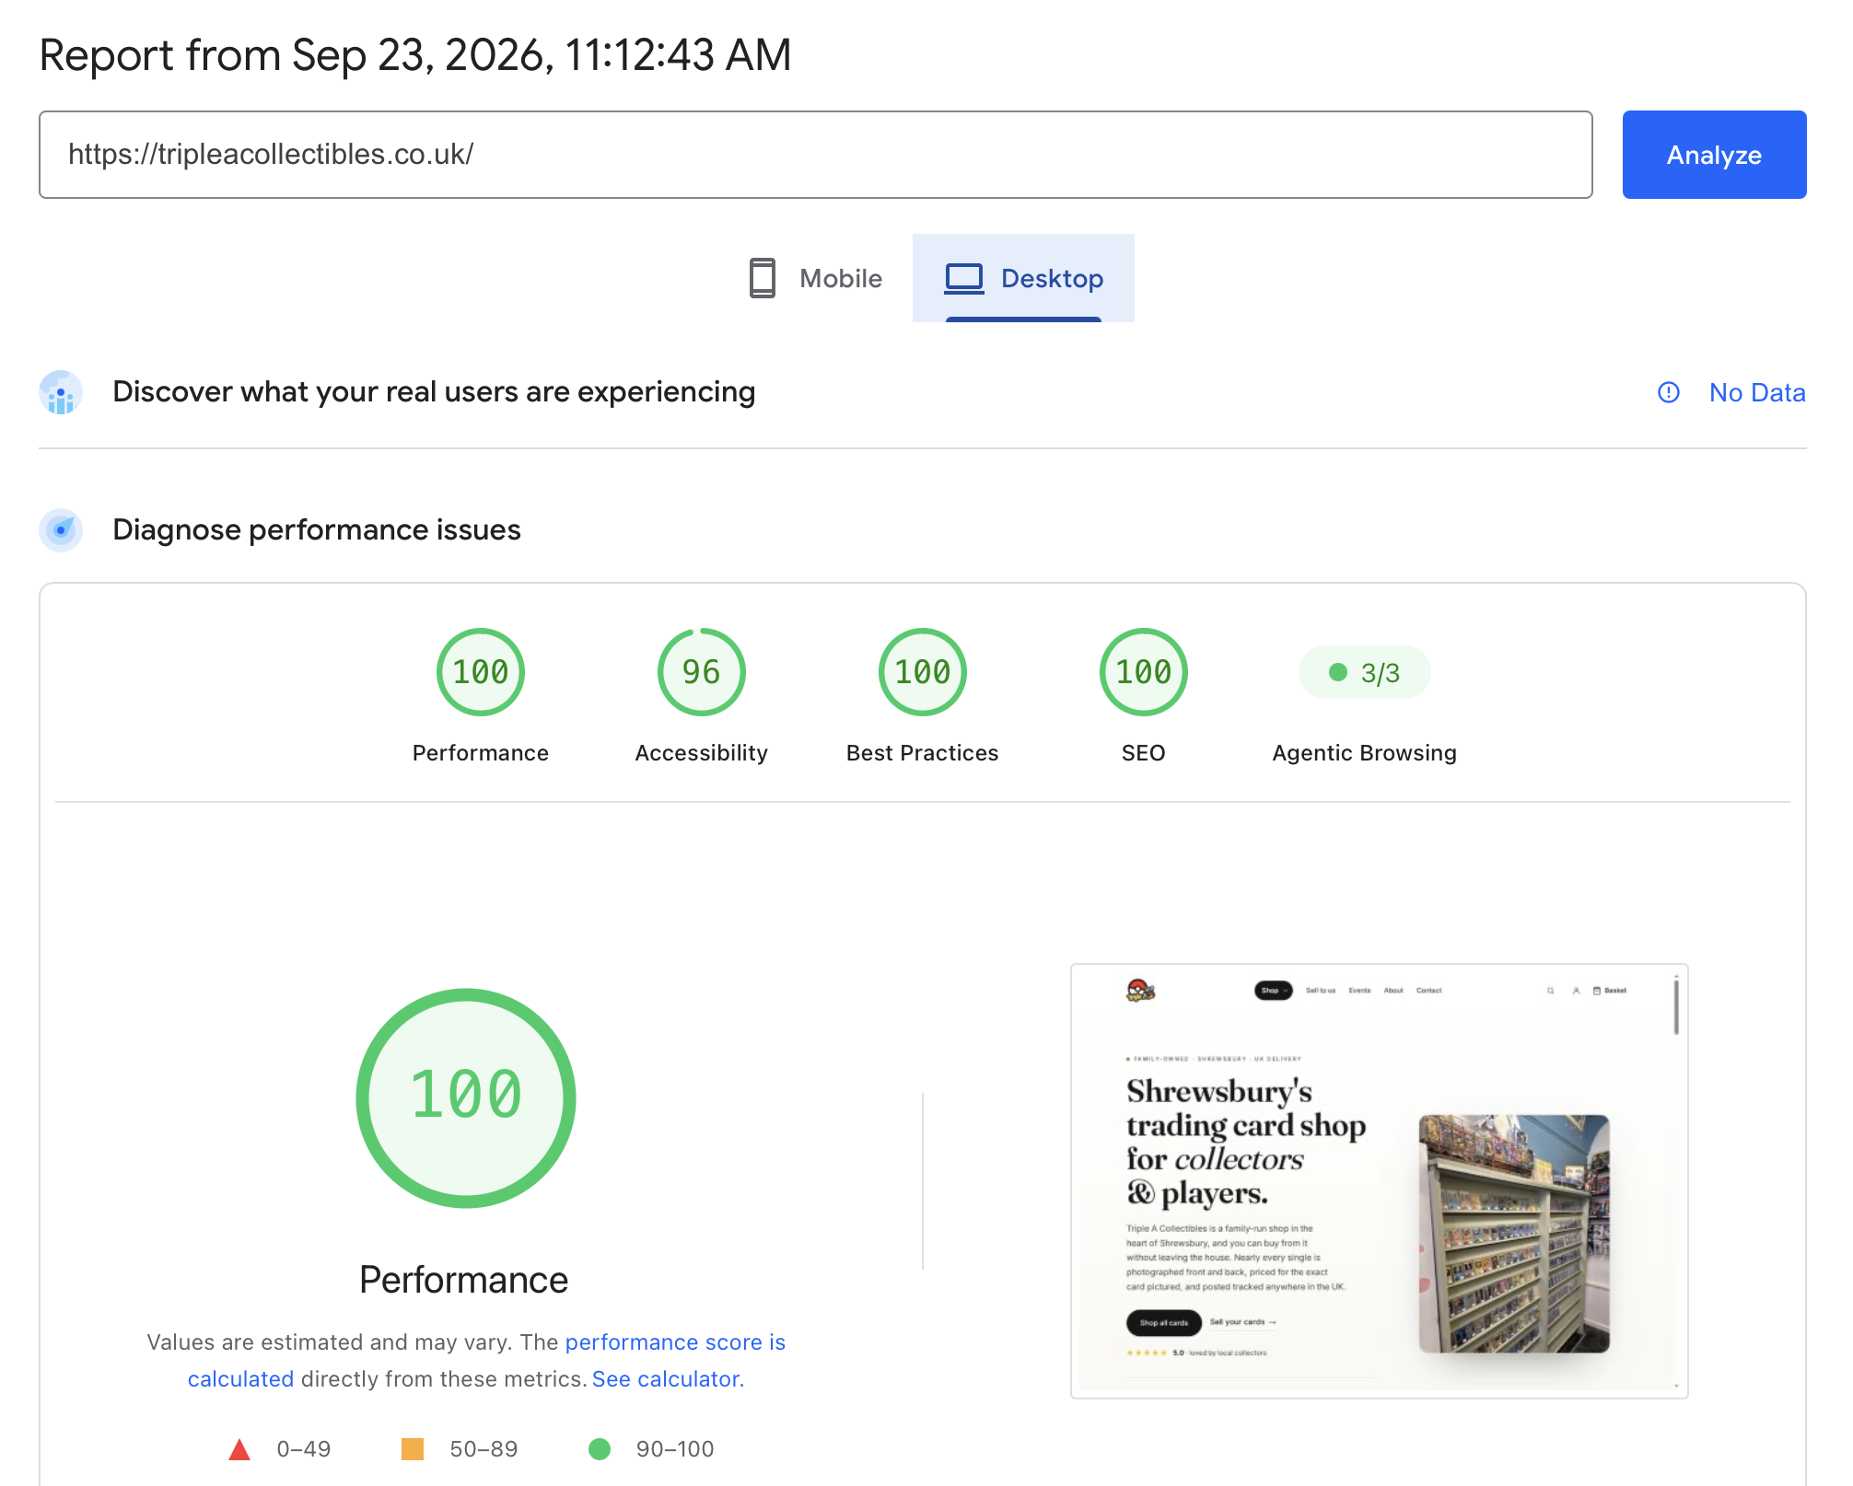
Task: Click the page screenshot thumbnail
Action: pos(1379,1181)
